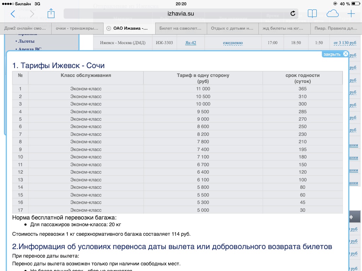This screenshot has width=362, height=271.
Task: Tap the 17:00 departure time cell
Action: pos(273,43)
